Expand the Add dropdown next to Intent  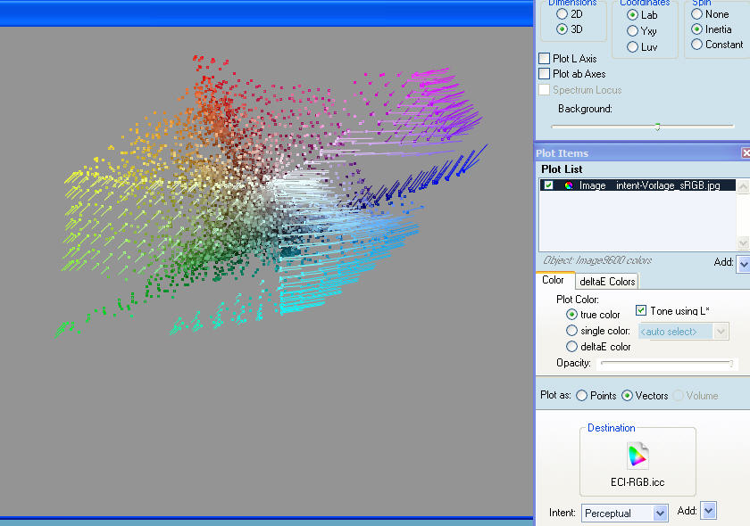coord(709,511)
